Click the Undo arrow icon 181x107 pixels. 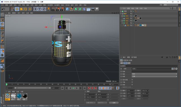click(3, 9)
